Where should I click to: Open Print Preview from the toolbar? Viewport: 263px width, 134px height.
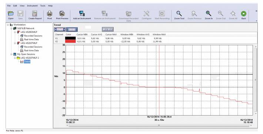click(62, 14)
